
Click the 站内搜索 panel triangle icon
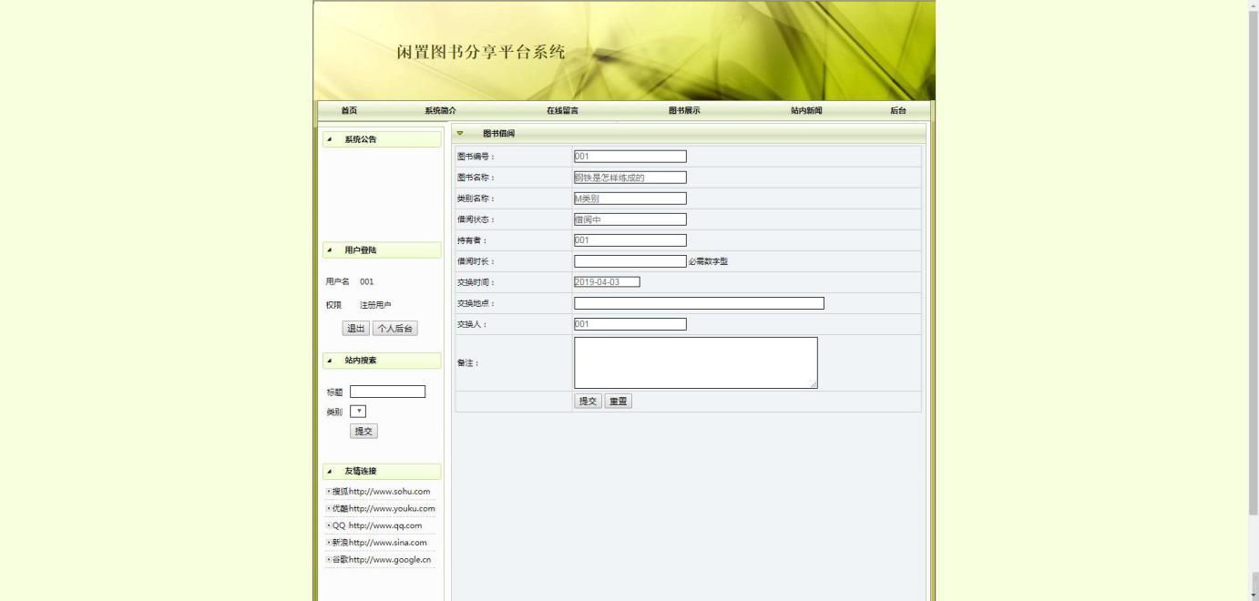(330, 360)
